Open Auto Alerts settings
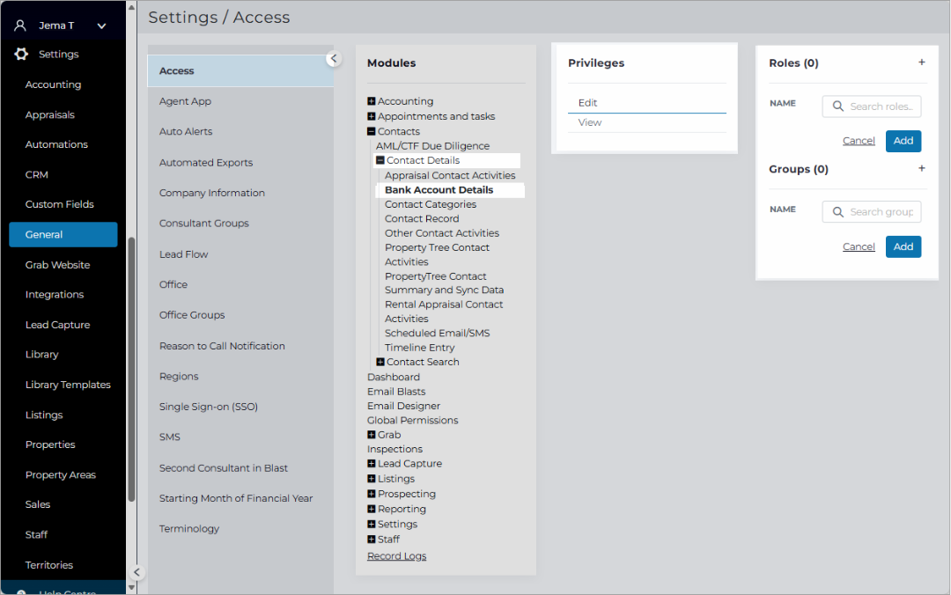This screenshot has width=951, height=595. tap(186, 132)
